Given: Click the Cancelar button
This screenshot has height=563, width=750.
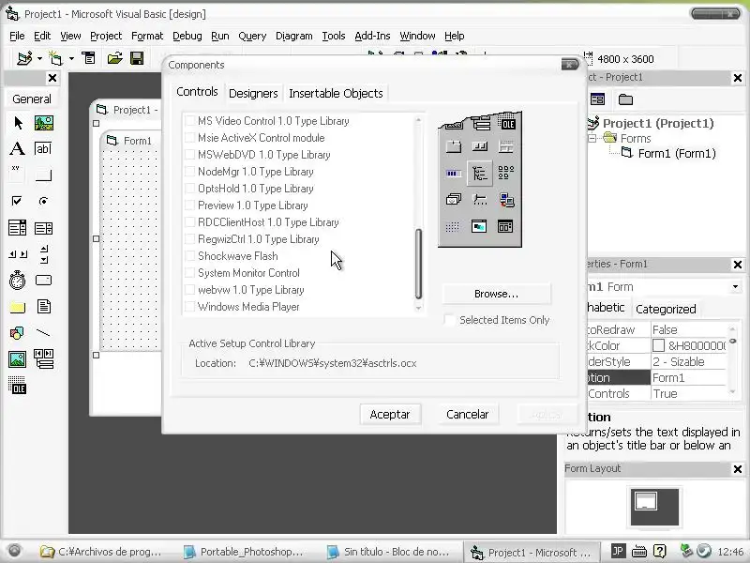Looking at the screenshot, I should coord(467,415).
